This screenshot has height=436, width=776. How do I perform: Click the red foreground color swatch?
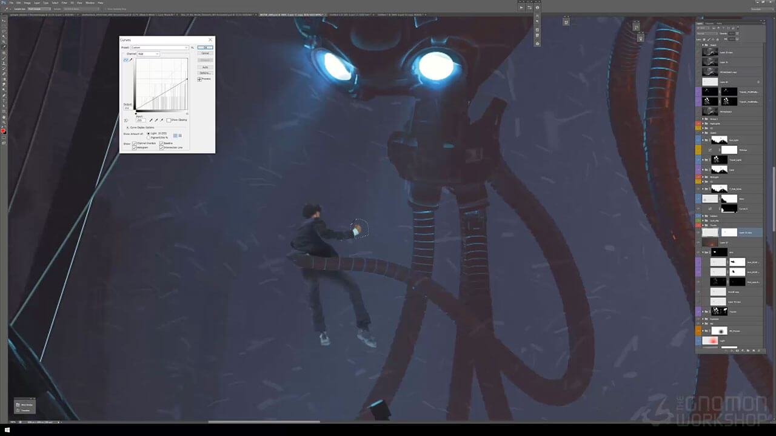(3, 131)
